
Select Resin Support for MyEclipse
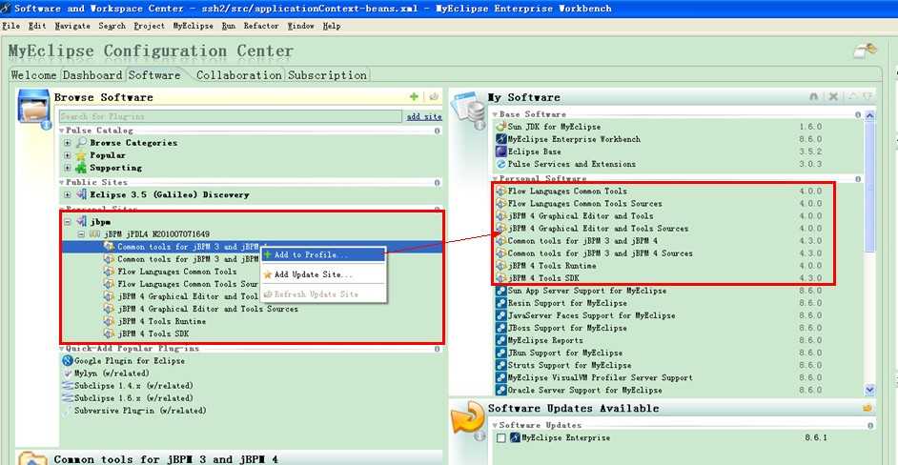pyautogui.click(x=567, y=303)
